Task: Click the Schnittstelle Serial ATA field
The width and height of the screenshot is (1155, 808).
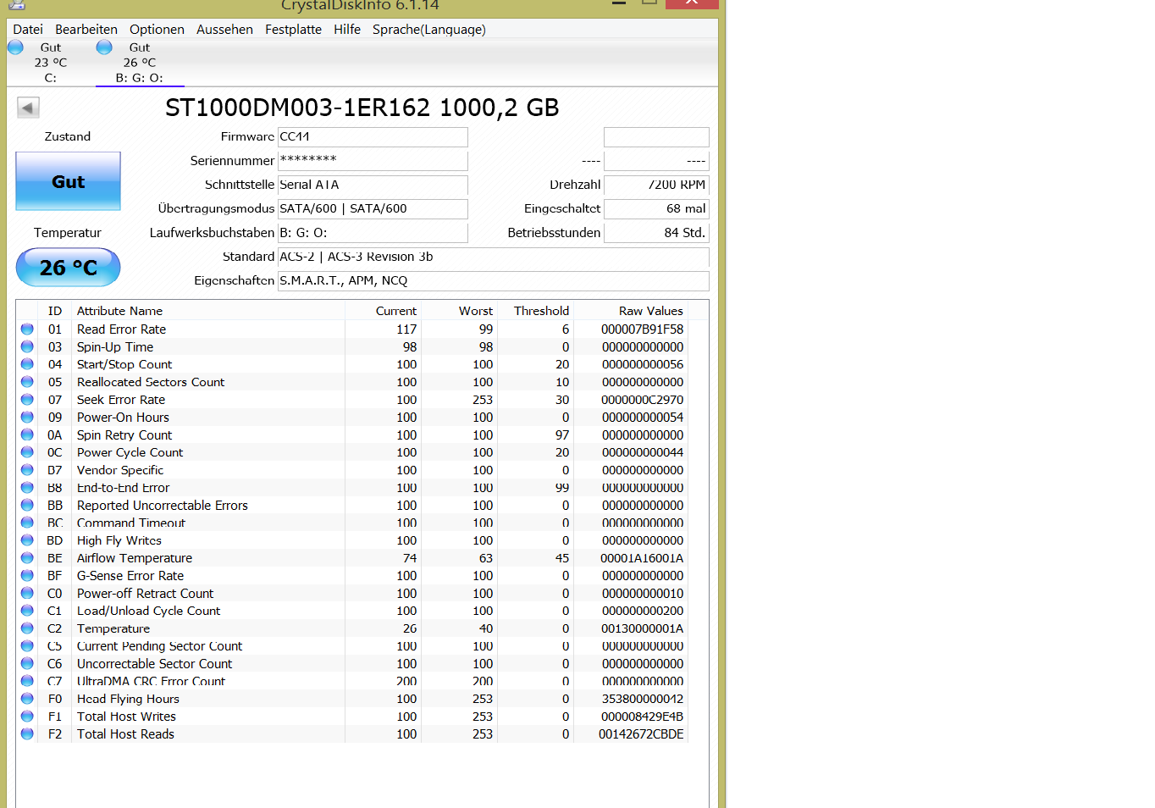Action: [373, 185]
